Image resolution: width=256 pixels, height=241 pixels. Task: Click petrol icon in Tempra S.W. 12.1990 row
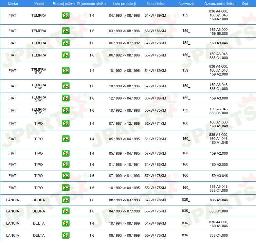[x=65, y=98]
